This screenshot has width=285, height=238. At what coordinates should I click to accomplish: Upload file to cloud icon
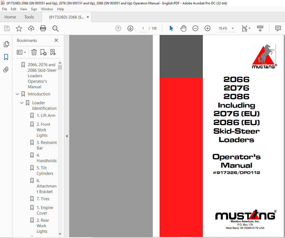tap(31, 28)
